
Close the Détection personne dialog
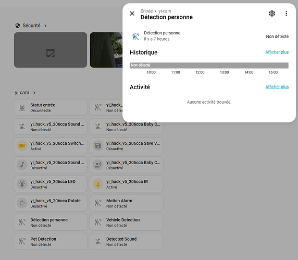pyautogui.click(x=132, y=14)
